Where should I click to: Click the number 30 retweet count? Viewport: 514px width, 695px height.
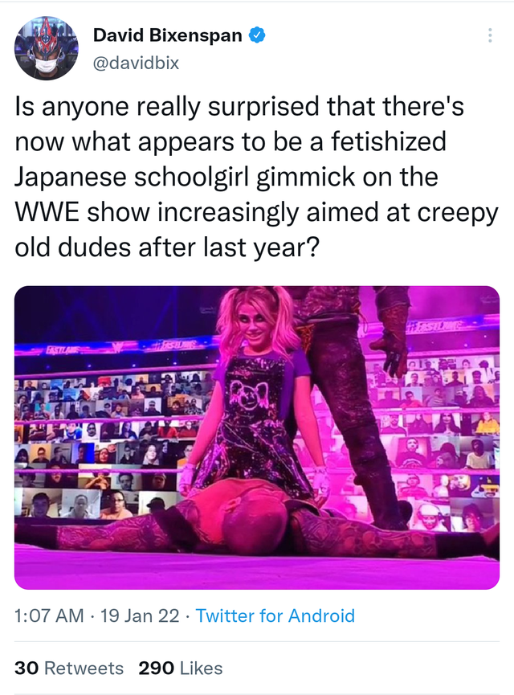point(27,668)
